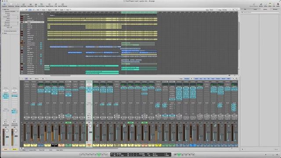The image size is (281, 158).
Task: Click the Single view button in the Mixer
Action: pyautogui.click(x=181, y=79)
